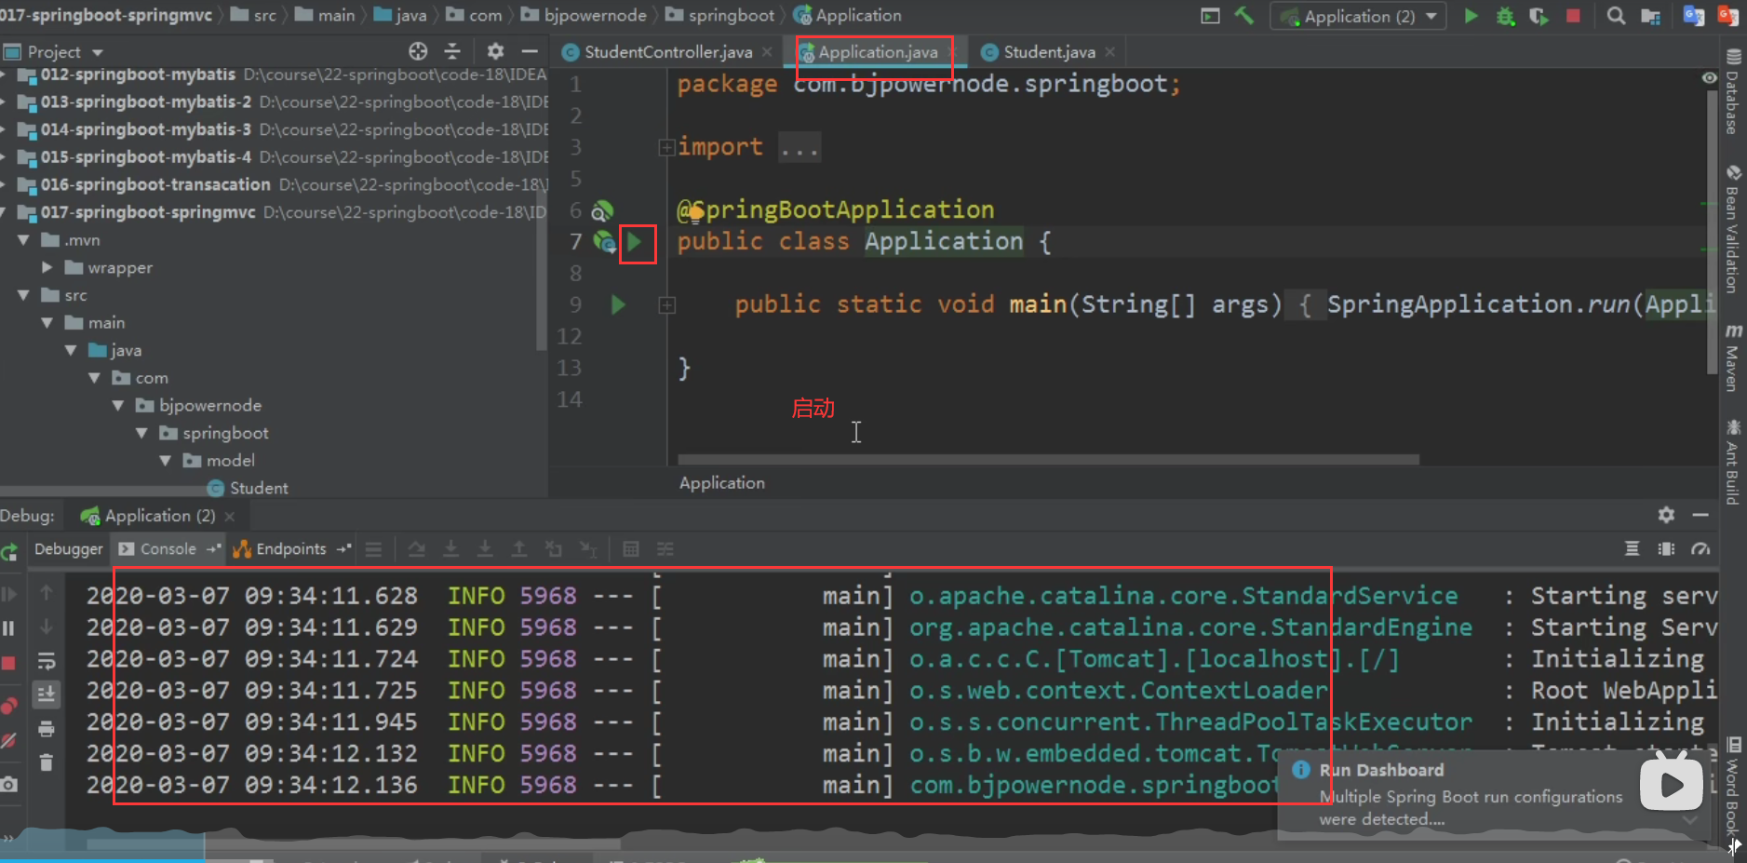This screenshot has width=1747, height=863.
Task: View breakpoints icon in Debug panel
Action: click(x=8, y=706)
